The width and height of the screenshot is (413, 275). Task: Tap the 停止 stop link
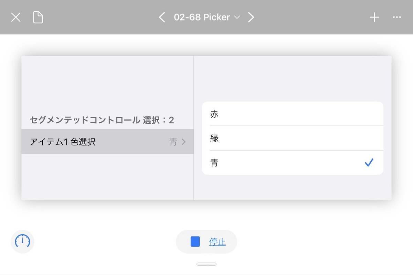tap(217, 241)
